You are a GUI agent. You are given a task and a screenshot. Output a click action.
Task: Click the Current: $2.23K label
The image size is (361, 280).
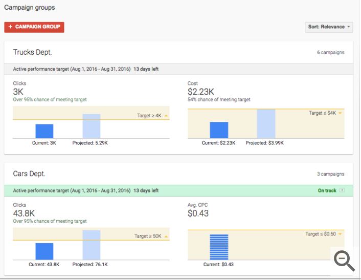point(218,143)
